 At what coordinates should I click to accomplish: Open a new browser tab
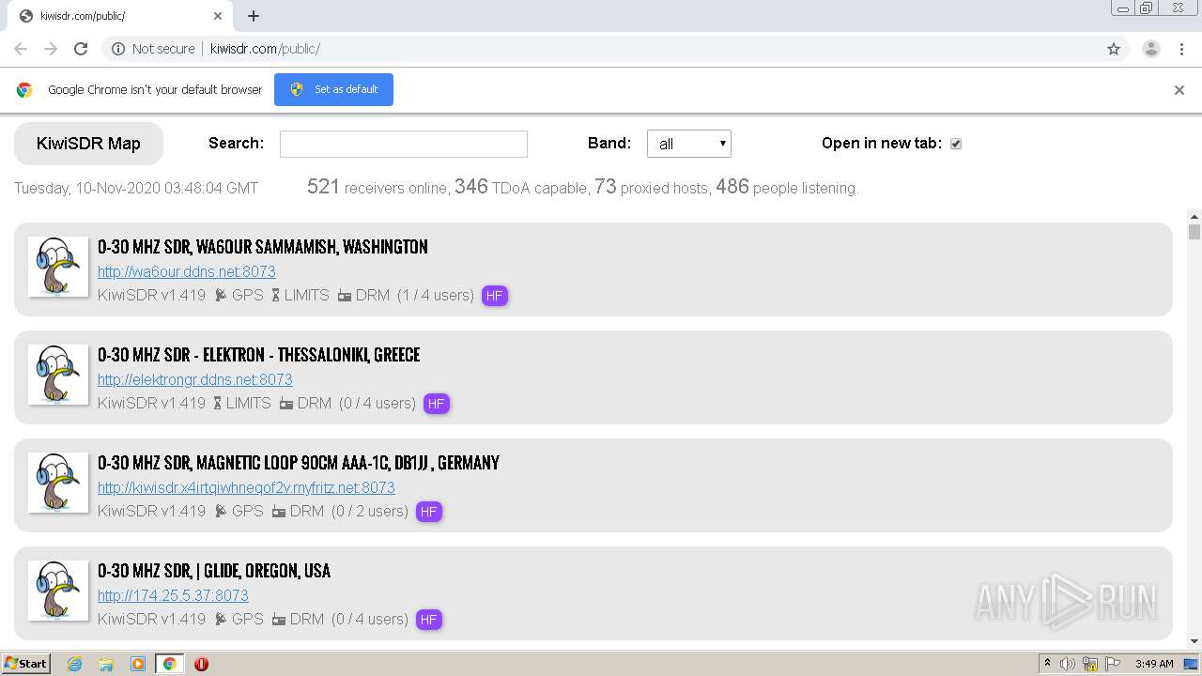pyautogui.click(x=254, y=16)
